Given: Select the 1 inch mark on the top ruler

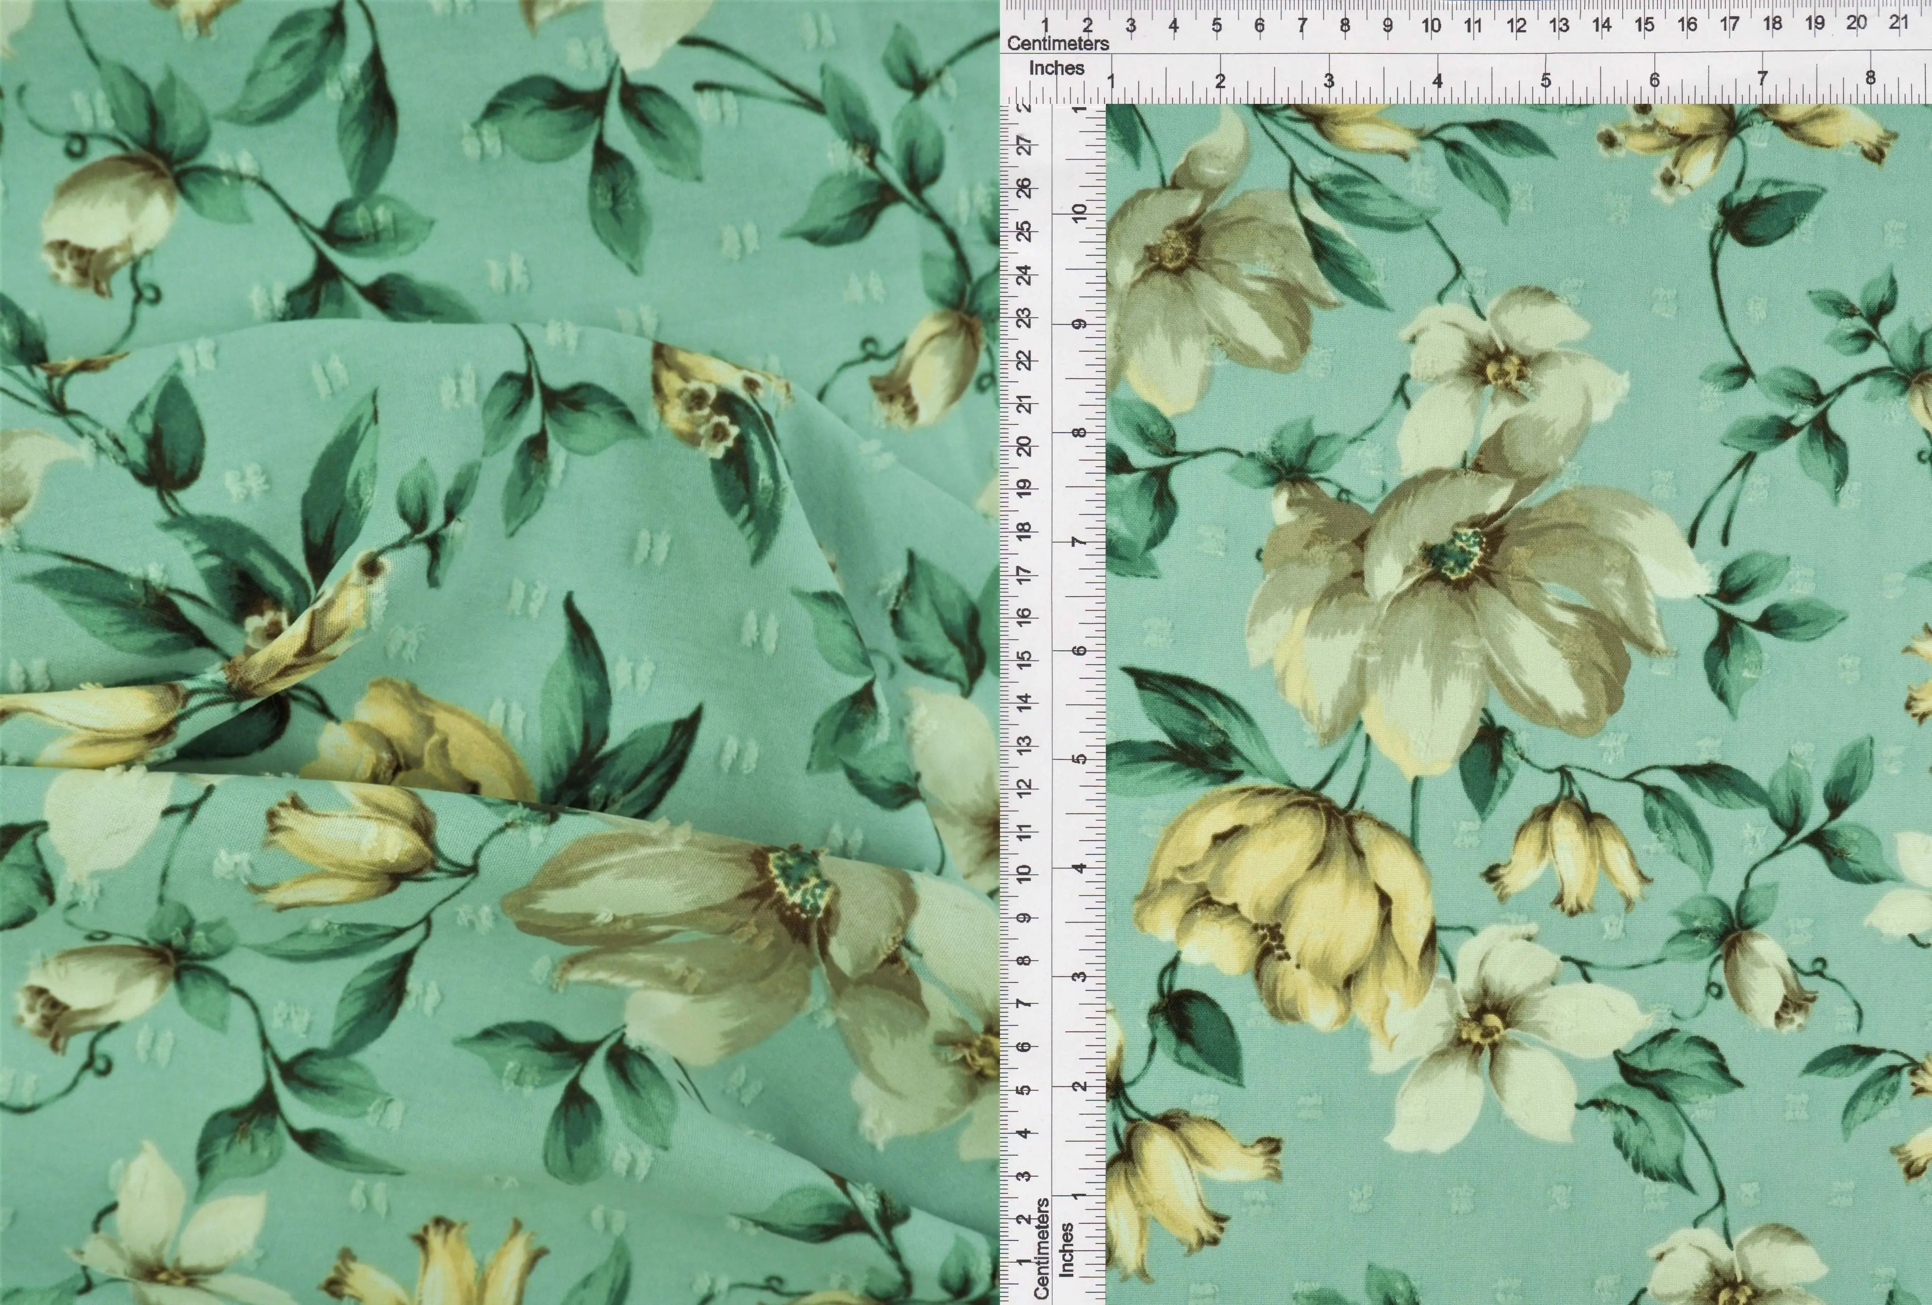Looking at the screenshot, I should click(x=1111, y=81).
